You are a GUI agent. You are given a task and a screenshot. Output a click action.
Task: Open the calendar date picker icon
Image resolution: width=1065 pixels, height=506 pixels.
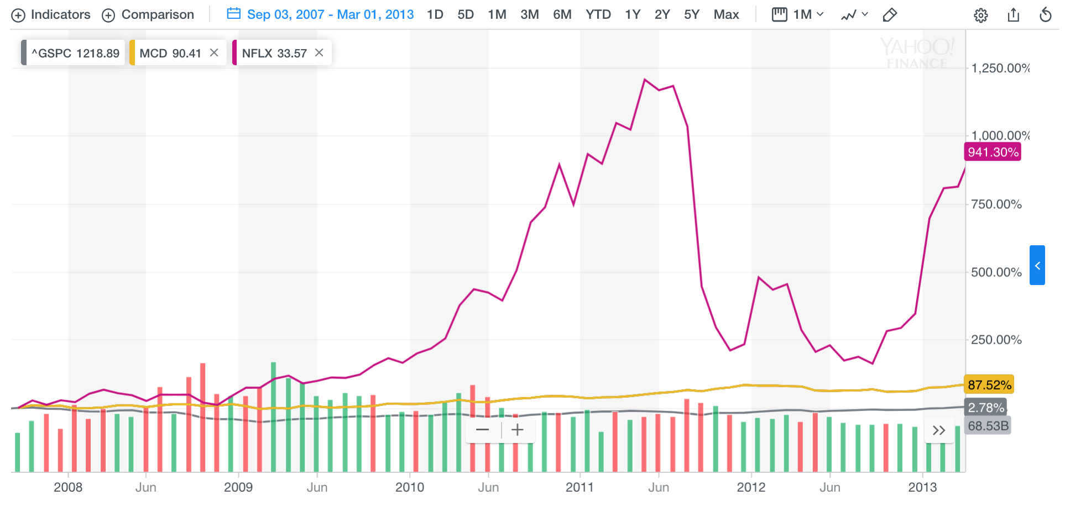tap(234, 14)
